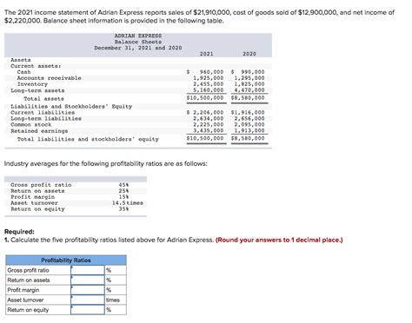This screenshot has width=412, height=323.
Task: Select the 2020 Inventory value 1,825,000
Action: (249, 84)
